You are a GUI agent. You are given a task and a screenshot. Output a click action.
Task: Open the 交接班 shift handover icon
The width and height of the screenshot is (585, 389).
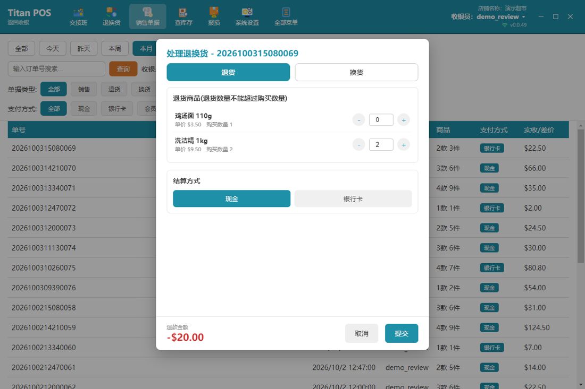tap(78, 17)
